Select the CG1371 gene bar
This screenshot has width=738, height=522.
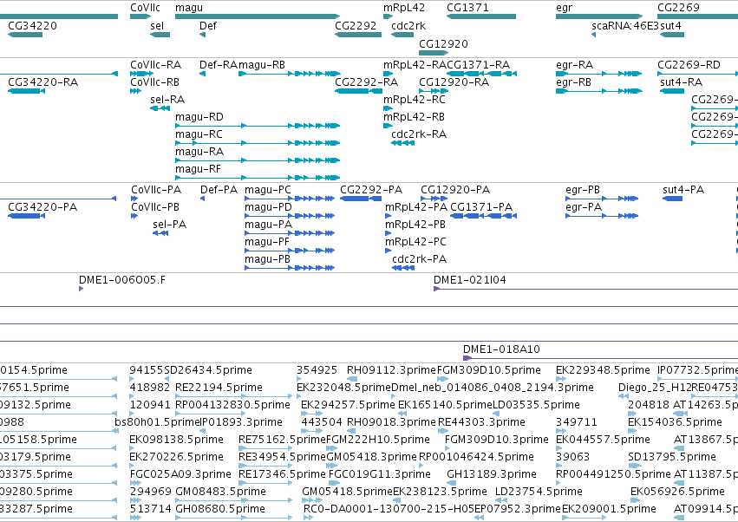(x=481, y=16)
